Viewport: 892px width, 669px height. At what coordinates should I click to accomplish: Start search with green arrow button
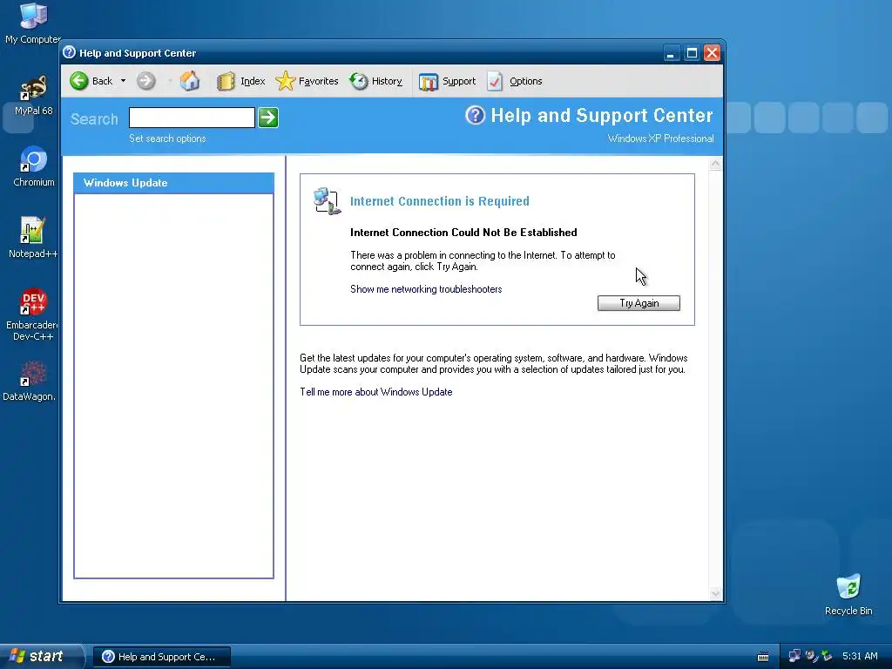(x=268, y=118)
